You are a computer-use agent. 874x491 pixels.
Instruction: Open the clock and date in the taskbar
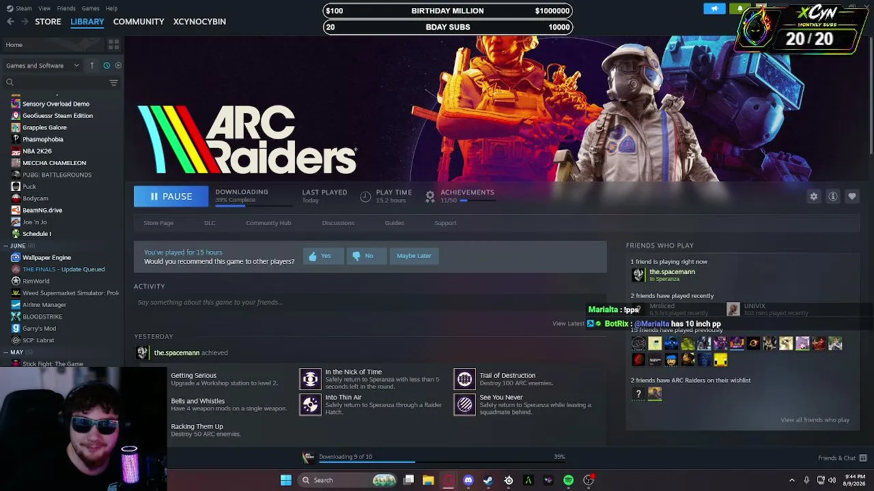click(x=855, y=480)
